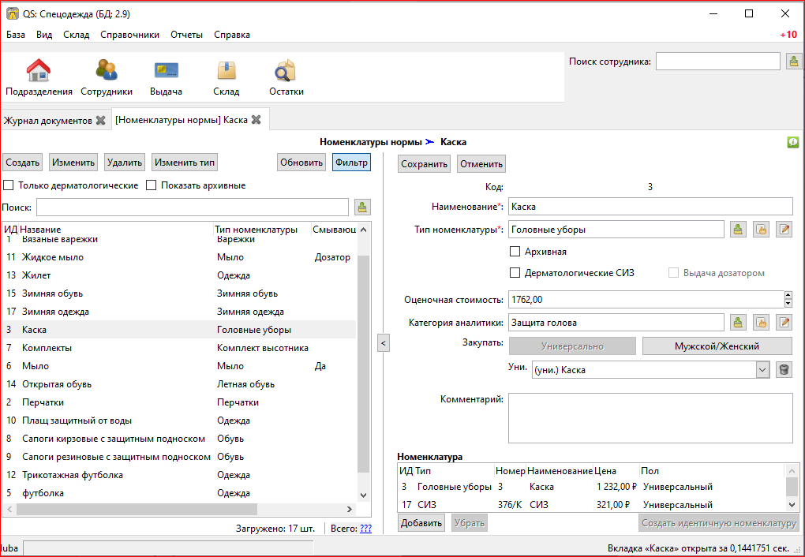The height and width of the screenshot is (557, 805).
Task: Click the Добавить button under Номенклатура
Action: point(421,523)
